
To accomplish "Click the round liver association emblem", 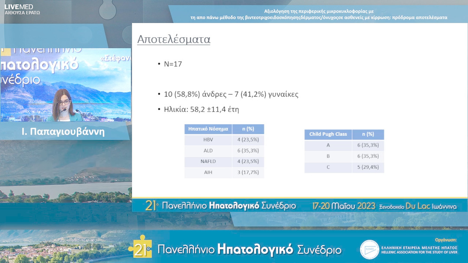I will (x=369, y=249).
